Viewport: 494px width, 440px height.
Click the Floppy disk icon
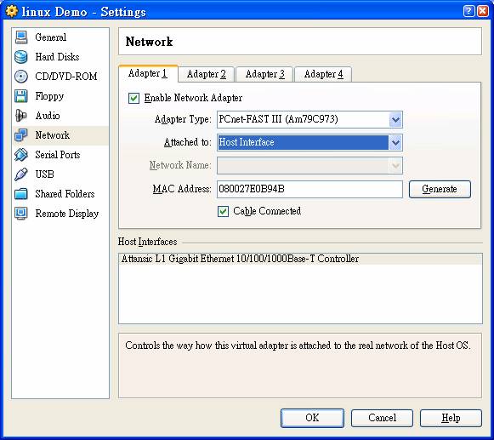[x=21, y=96]
